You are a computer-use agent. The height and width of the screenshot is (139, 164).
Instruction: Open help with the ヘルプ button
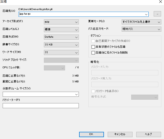click(x=148, y=134)
